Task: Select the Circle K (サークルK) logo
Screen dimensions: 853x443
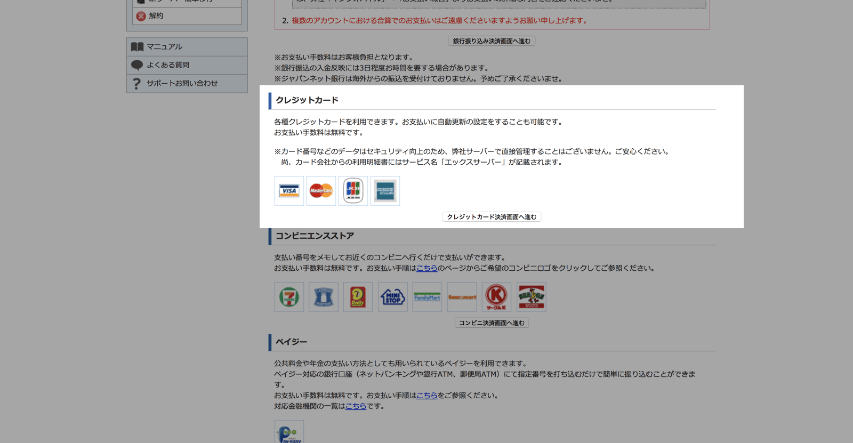Action: click(x=496, y=297)
